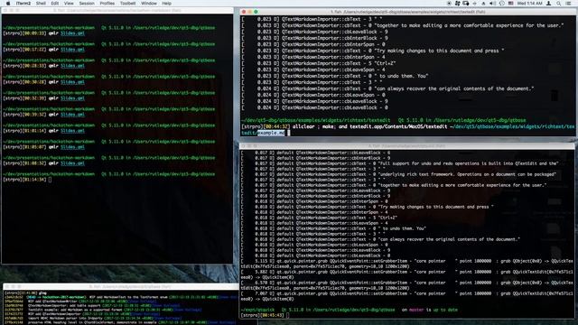578x325 pixels.
Task: Click Slides.qml link at prompt 01:05:07
Action: tap(72, 146)
